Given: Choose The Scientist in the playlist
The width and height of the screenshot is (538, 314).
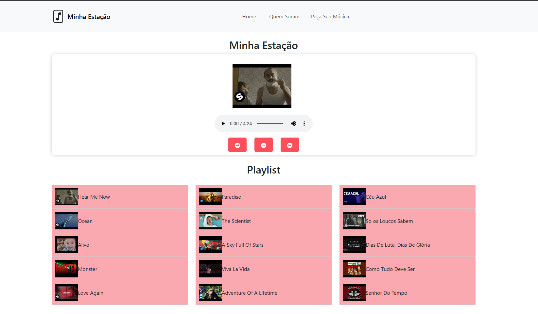Looking at the screenshot, I should point(236,221).
